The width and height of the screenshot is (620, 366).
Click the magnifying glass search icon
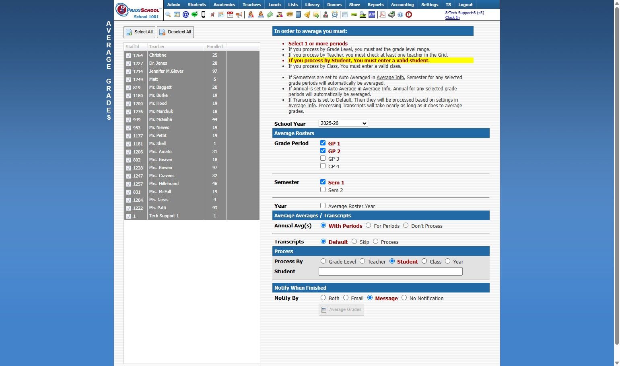(x=168, y=14)
